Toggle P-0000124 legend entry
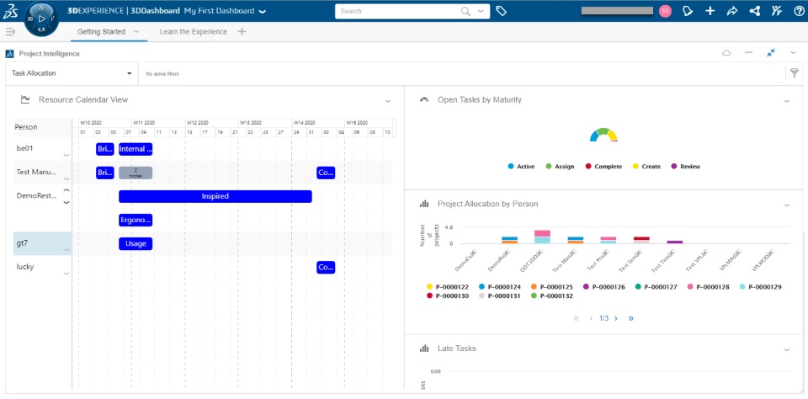808x399 pixels. click(500, 286)
